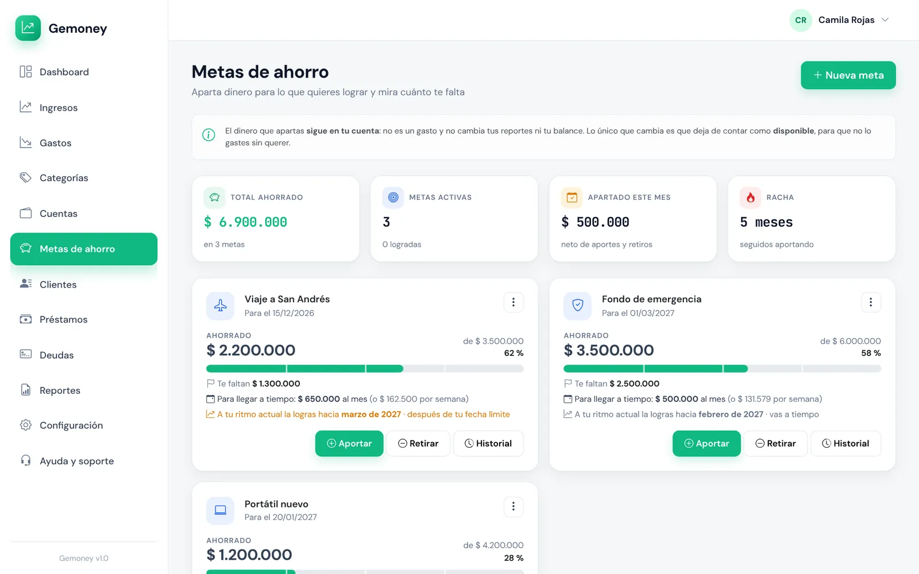919x574 pixels.
Task: Click Retirar on Fondo de emergencia
Action: [775, 444]
